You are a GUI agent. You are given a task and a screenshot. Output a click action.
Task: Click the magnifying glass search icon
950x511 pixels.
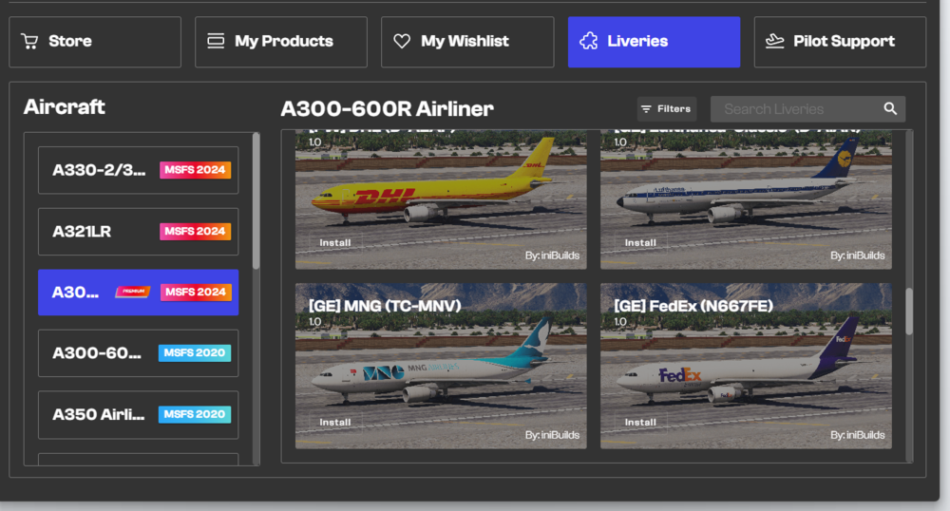pos(890,109)
